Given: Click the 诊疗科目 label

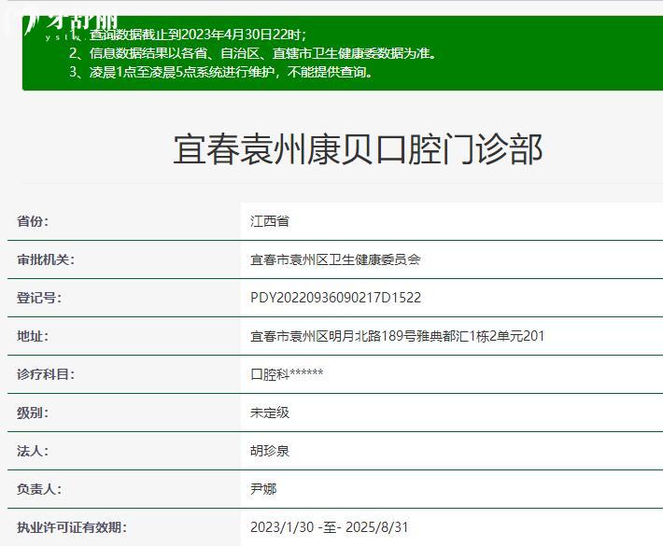Looking at the screenshot, I should (x=46, y=374).
